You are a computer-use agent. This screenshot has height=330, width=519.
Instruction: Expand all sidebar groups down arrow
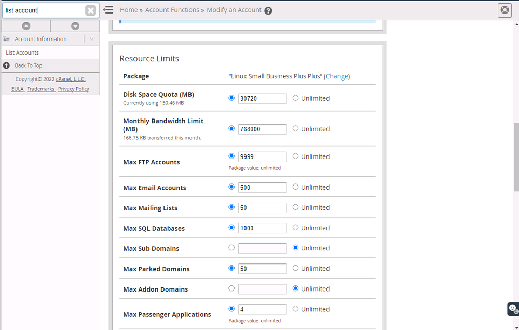pos(75,26)
